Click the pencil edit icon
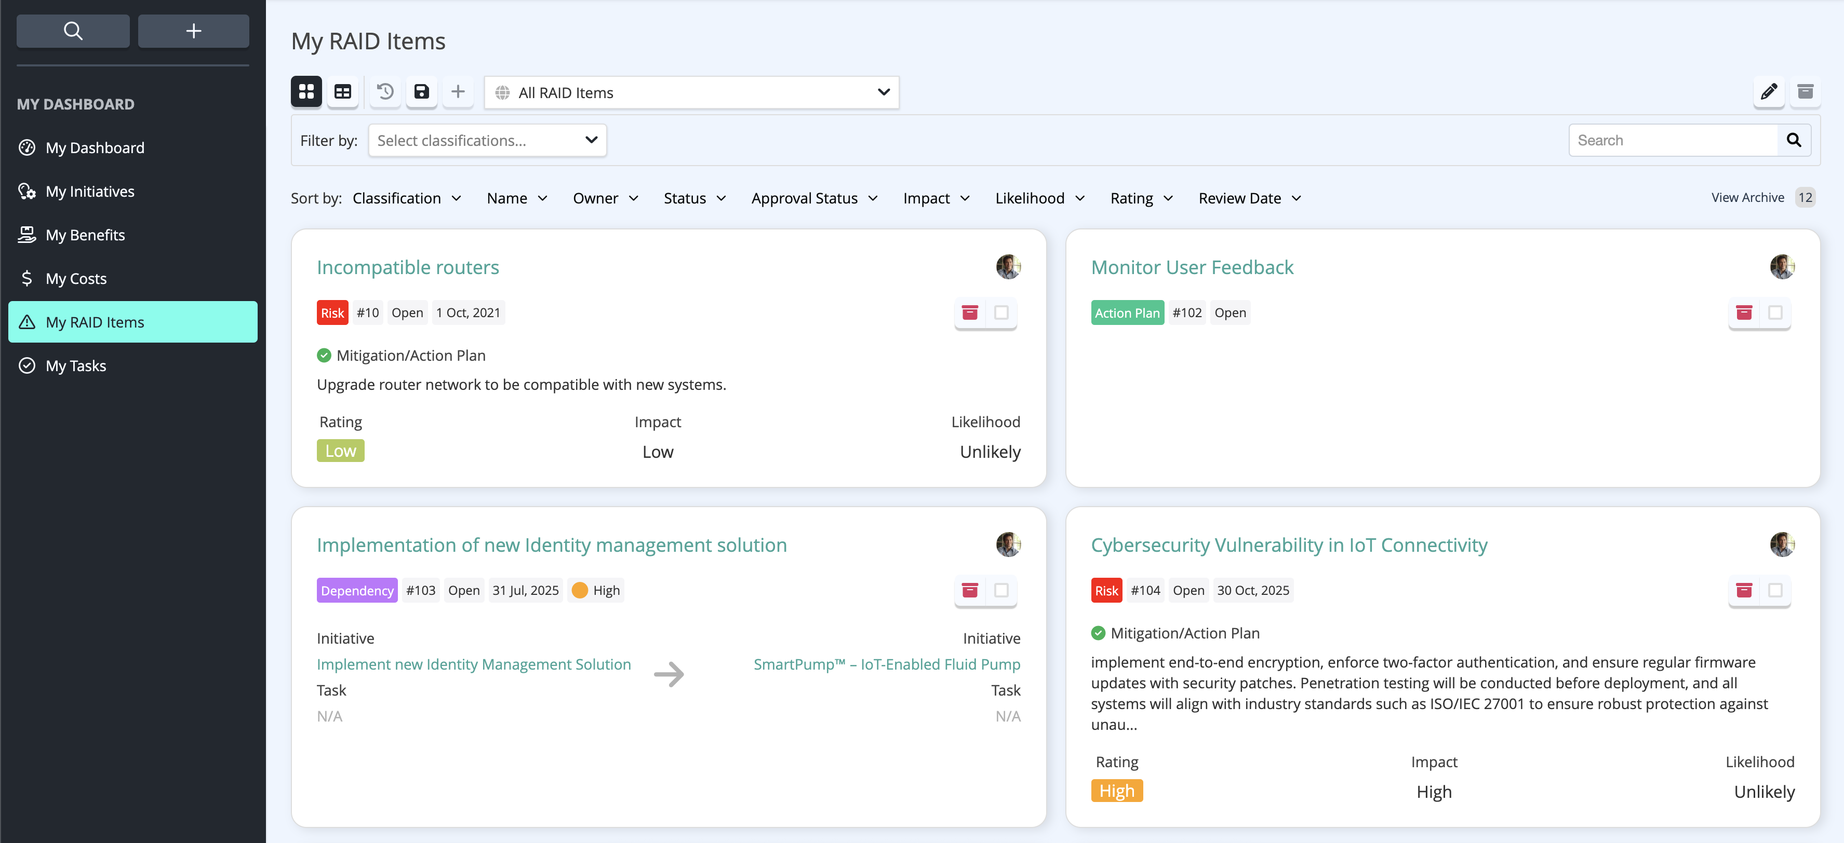 [x=1769, y=91]
